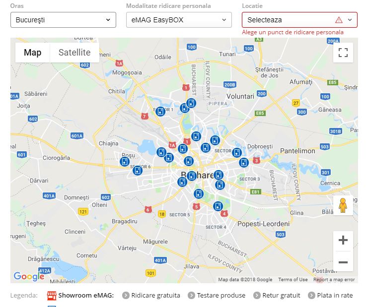Click the Popești-Leordeni label on the map

263,224
